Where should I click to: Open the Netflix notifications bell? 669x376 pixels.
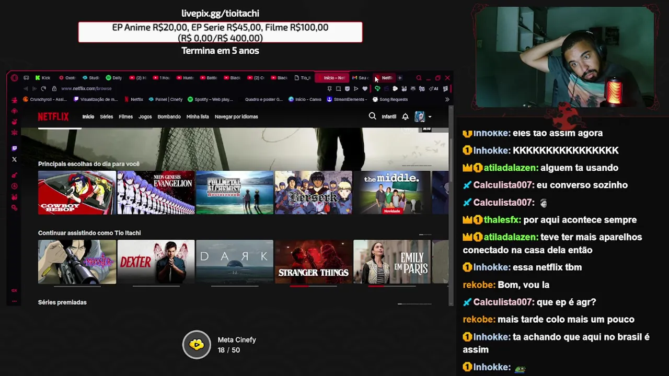405,116
